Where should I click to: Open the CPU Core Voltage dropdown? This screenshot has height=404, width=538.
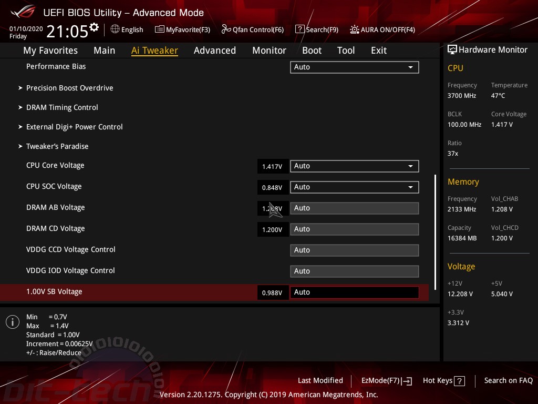(355, 166)
